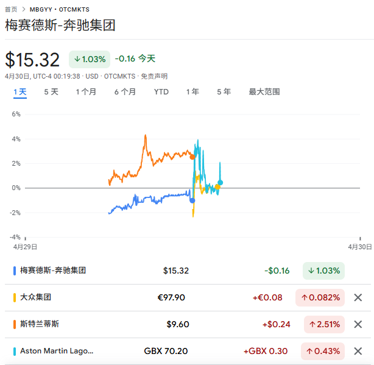Click the -$0.16 change value

277,271
